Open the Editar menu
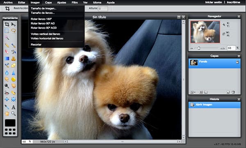The height and width of the screenshot is (148, 246). [21, 2]
